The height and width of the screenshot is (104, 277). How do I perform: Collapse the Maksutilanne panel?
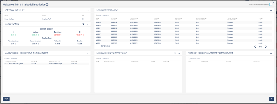pyautogui.click(x=87, y=24)
